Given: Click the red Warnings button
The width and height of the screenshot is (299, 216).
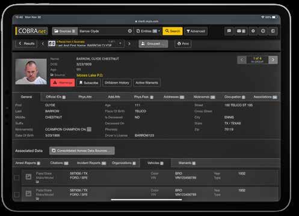Looking at the screenshot, I should pos(63,83).
